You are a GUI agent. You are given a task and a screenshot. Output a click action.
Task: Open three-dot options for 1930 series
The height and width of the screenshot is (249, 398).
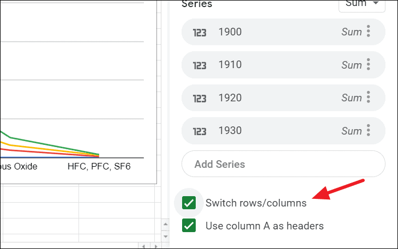(x=369, y=130)
